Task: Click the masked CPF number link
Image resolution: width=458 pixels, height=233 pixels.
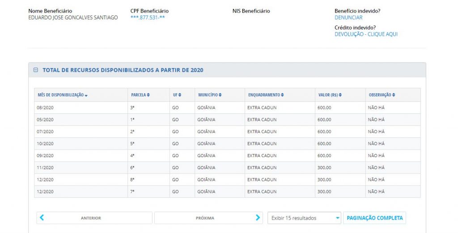Action: click(x=148, y=18)
